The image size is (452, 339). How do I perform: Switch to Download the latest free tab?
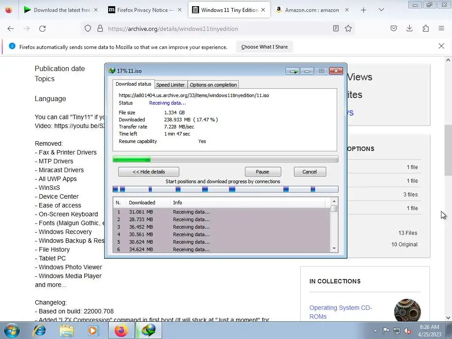coord(60,10)
